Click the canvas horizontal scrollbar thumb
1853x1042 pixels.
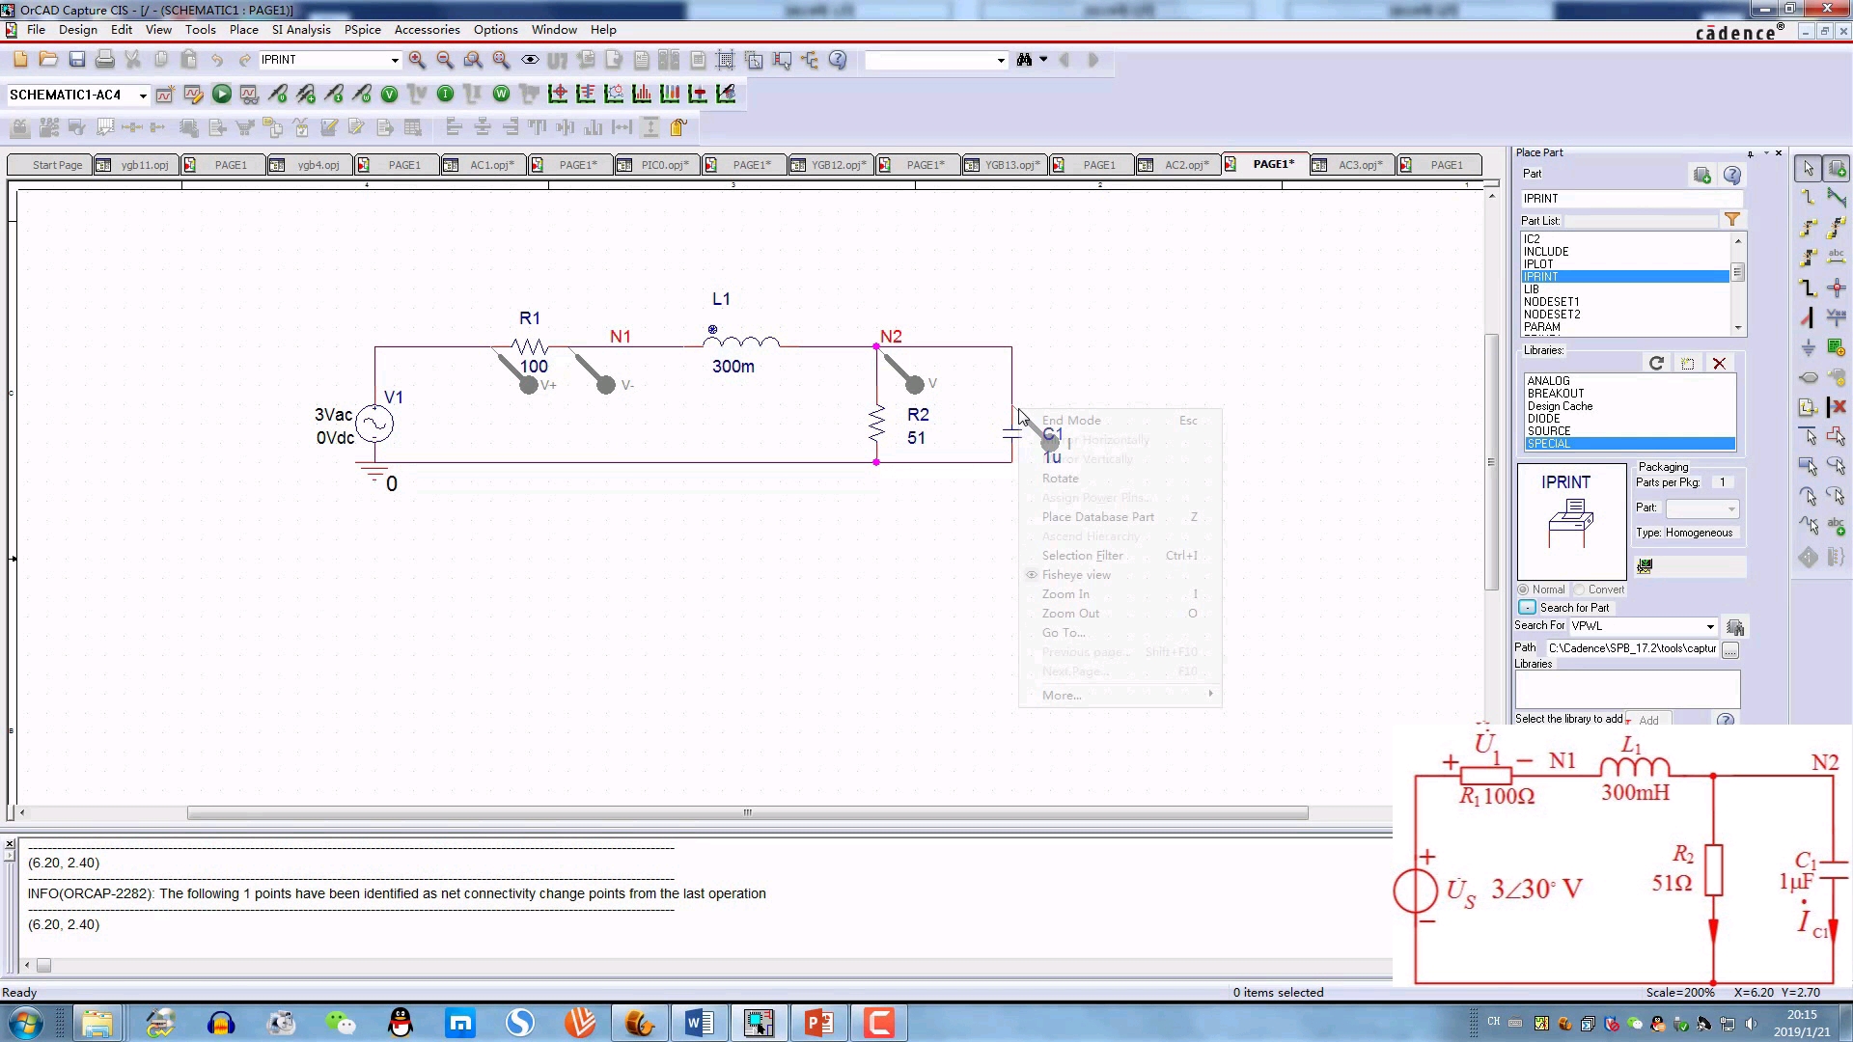point(747,813)
